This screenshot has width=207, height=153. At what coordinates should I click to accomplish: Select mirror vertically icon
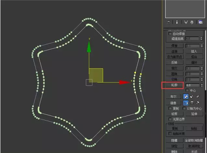point(192,103)
